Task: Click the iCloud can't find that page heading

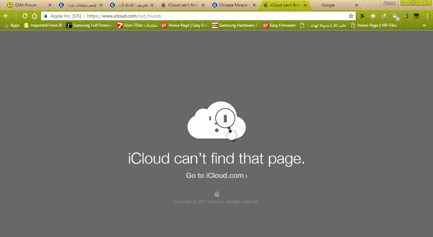Action: point(217,159)
